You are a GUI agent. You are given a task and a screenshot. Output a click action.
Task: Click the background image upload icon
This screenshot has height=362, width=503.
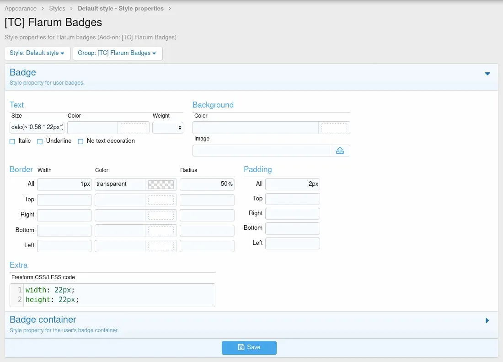click(x=340, y=151)
